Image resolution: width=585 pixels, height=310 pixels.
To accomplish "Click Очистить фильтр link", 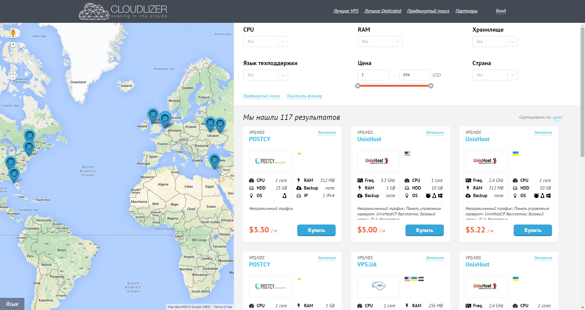I will pyautogui.click(x=305, y=96).
